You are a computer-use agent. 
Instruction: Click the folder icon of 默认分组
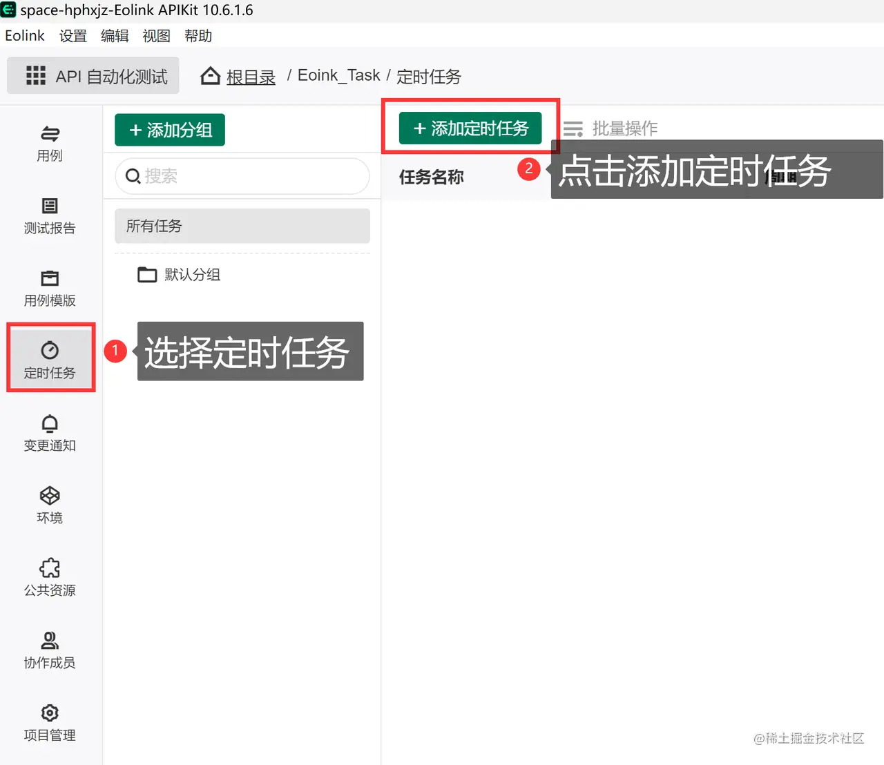(x=147, y=275)
